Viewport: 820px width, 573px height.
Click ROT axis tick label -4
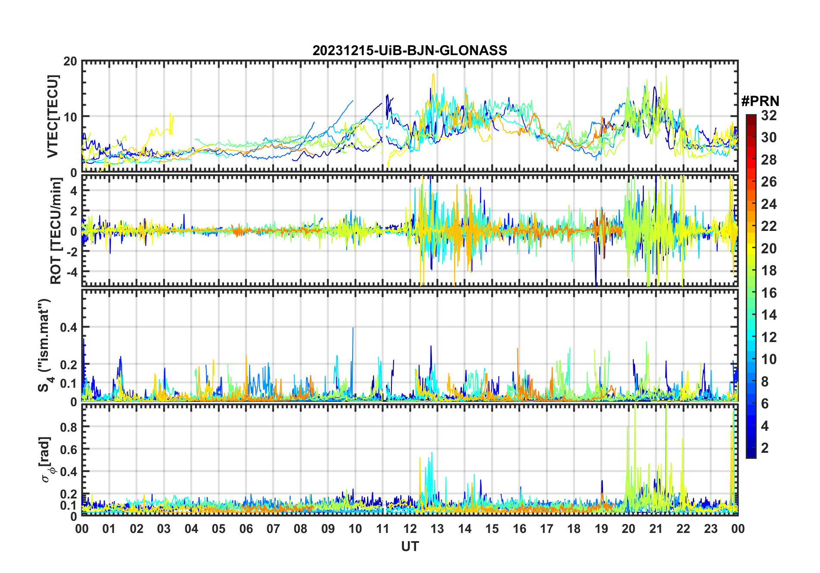[x=72, y=272]
